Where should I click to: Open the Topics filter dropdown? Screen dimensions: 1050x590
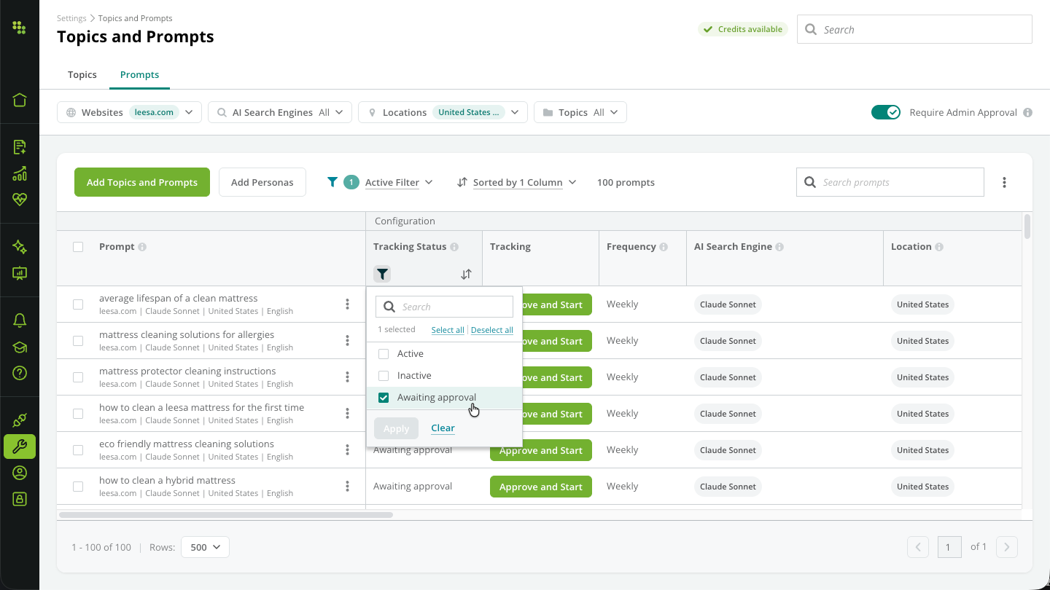pyautogui.click(x=580, y=112)
